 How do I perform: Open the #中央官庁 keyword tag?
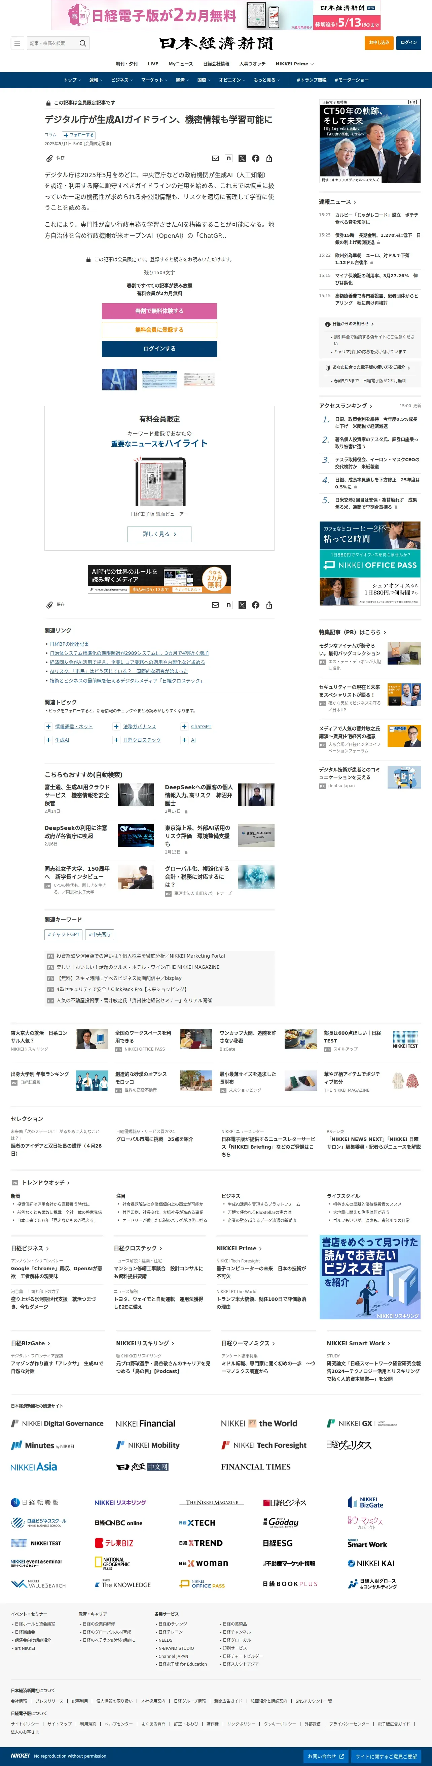100,934
